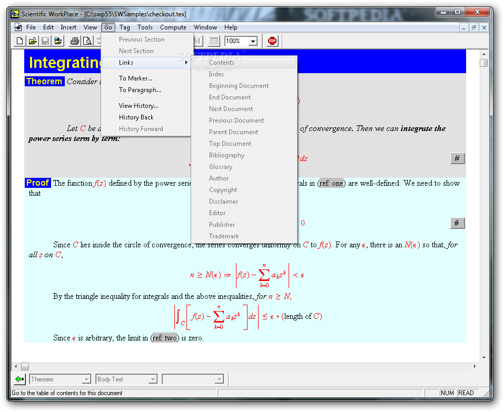This screenshot has width=504, height=412.
Task: Choose Author in Links submenu
Action: [x=244, y=178]
